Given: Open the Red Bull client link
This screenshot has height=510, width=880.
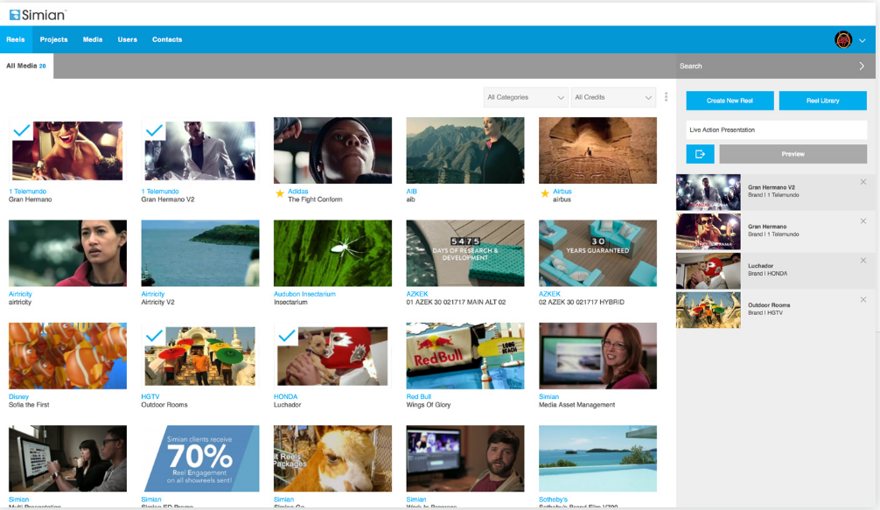Looking at the screenshot, I should pos(419,396).
